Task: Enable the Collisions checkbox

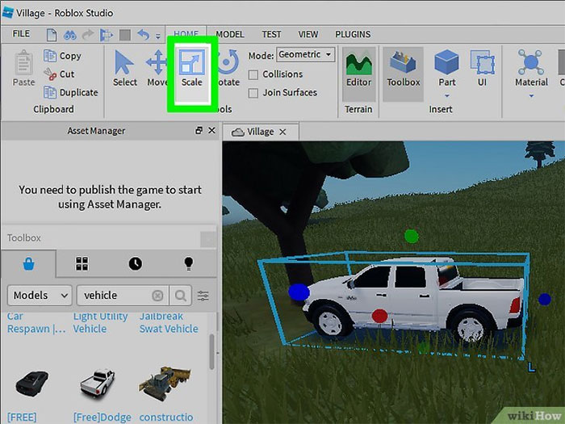Action: click(253, 74)
